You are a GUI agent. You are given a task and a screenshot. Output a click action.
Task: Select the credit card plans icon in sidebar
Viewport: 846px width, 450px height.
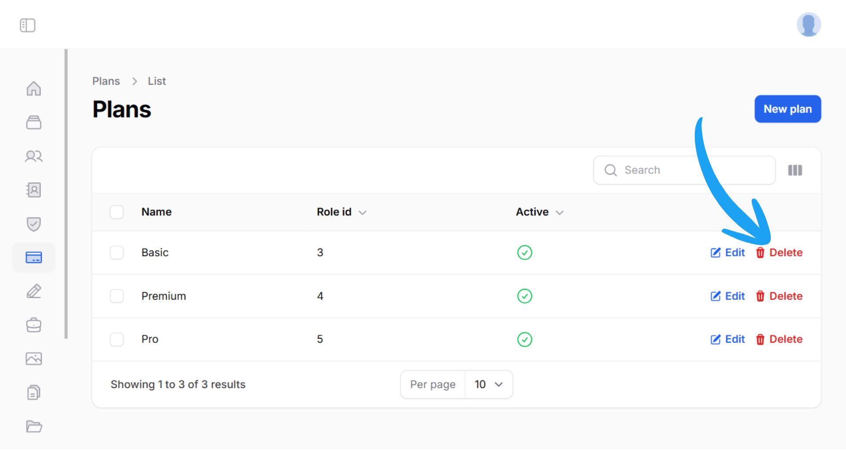coord(34,258)
